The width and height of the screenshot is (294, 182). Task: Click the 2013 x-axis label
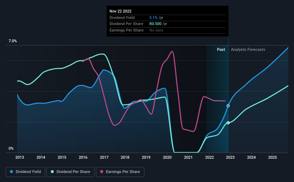[20, 157]
